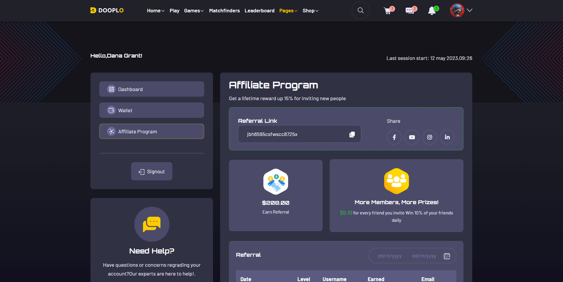This screenshot has width=563, height=282.
Task: Click the $0.10 reward amount text
Action: 346,213
